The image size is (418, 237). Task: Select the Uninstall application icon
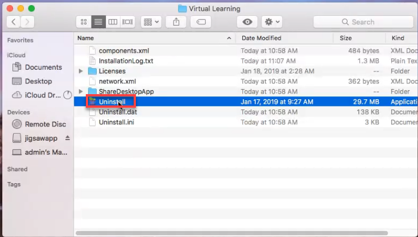coord(92,101)
